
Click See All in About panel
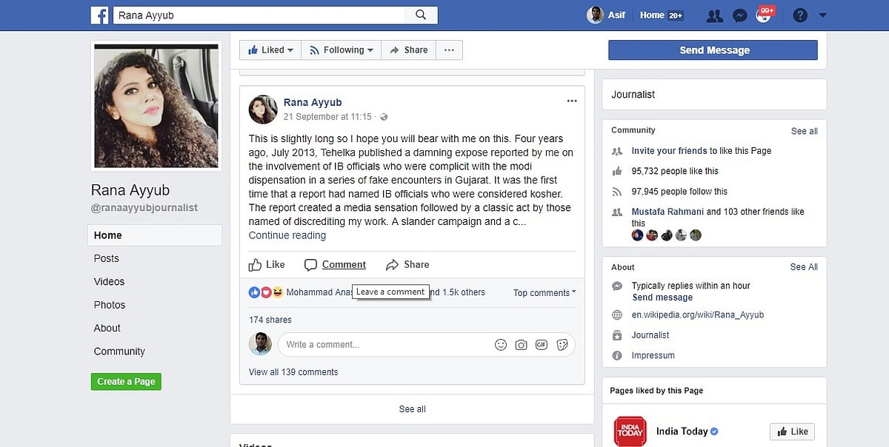pos(804,267)
